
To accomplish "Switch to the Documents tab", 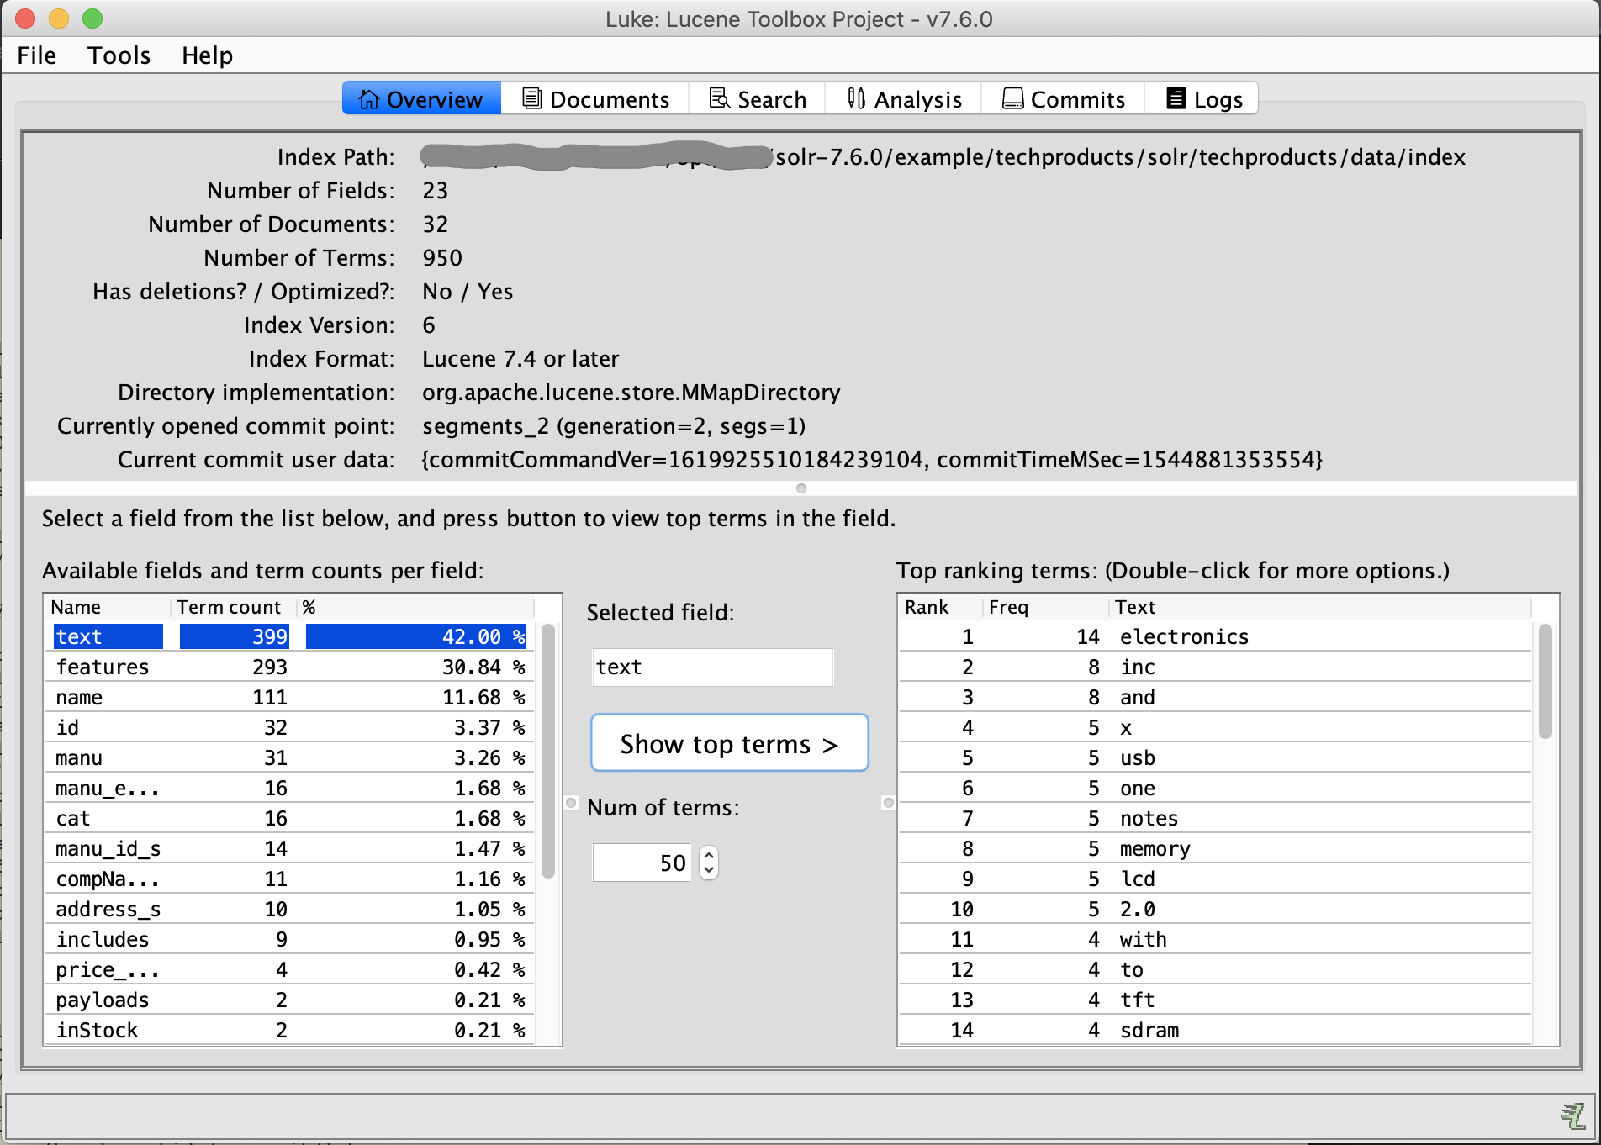I will click(595, 99).
